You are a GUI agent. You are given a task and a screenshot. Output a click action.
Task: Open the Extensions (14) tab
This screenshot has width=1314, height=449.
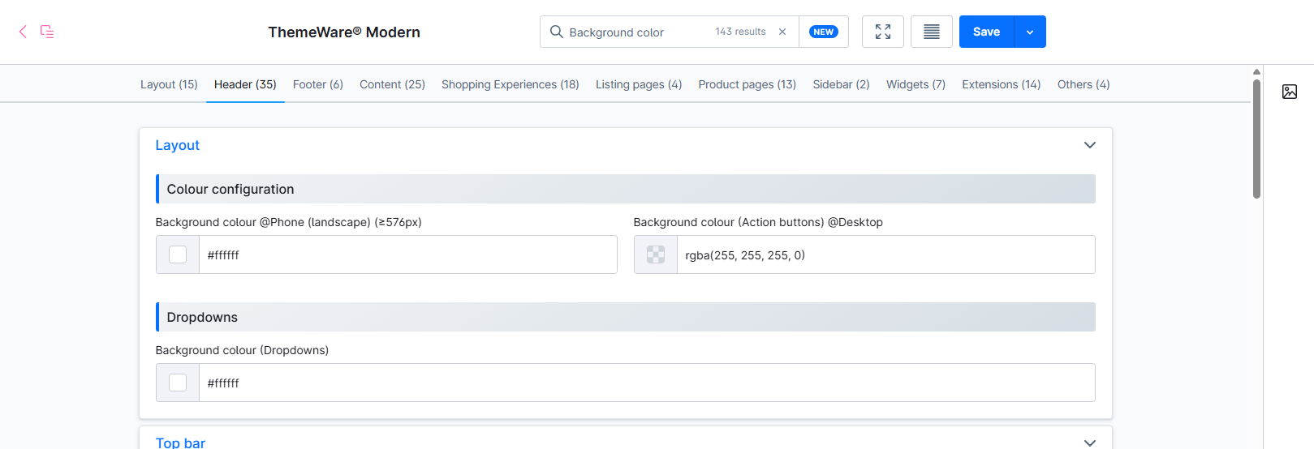[1002, 84]
